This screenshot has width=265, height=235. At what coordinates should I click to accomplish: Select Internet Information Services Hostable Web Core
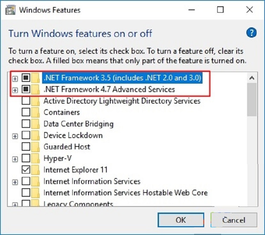pos(125,193)
